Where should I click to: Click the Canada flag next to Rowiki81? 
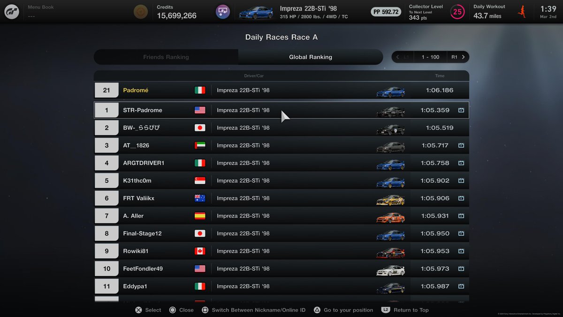tap(200, 251)
